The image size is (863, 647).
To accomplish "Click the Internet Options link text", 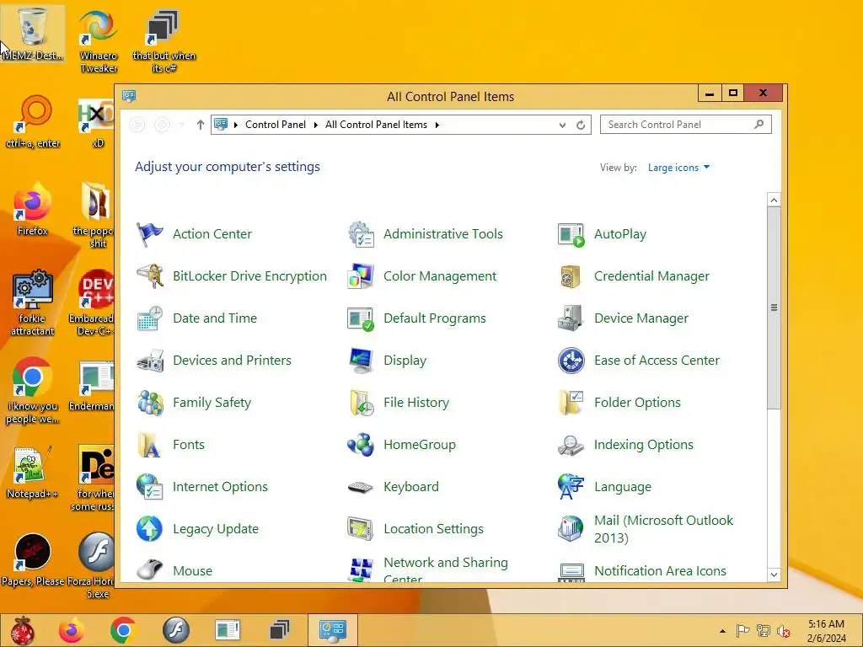I will tap(220, 487).
